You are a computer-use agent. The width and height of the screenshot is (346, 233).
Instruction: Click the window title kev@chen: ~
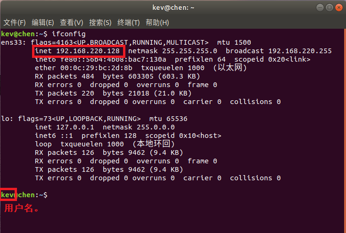pyautogui.click(x=173, y=8)
